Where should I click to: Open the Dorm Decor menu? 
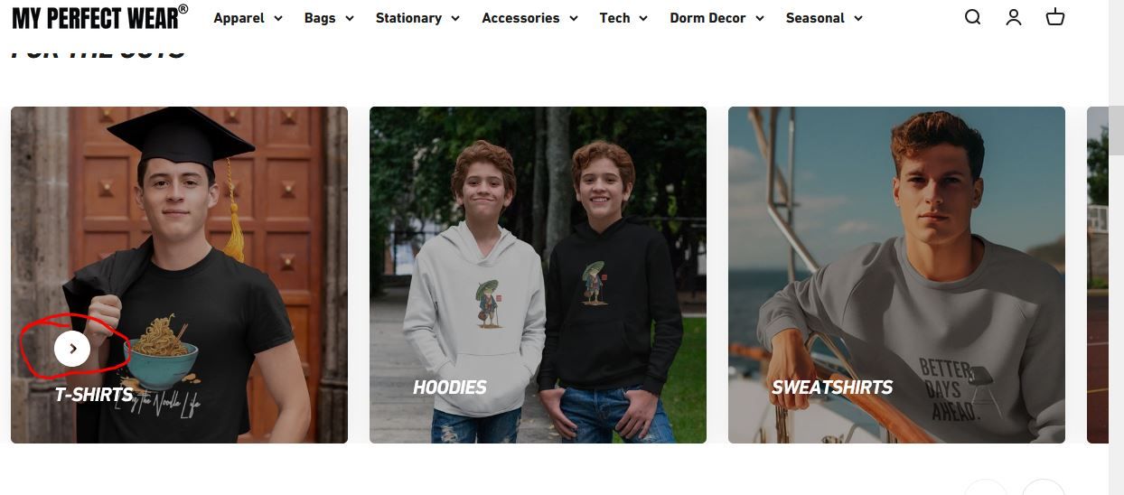717,18
